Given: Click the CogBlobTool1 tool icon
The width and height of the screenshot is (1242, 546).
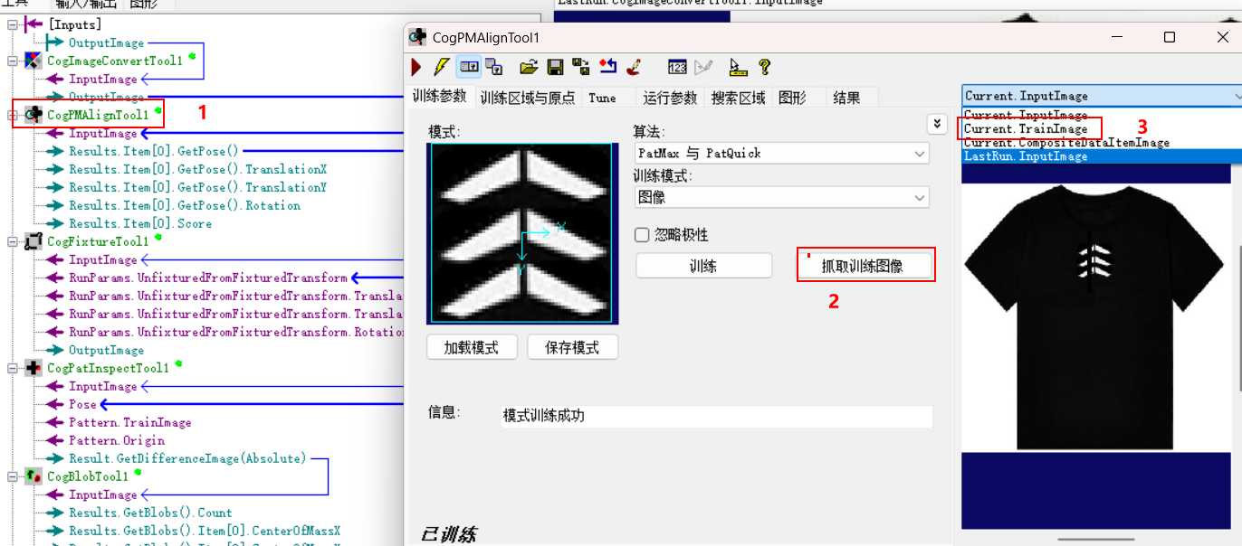Looking at the screenshot, I should (33, 476).
